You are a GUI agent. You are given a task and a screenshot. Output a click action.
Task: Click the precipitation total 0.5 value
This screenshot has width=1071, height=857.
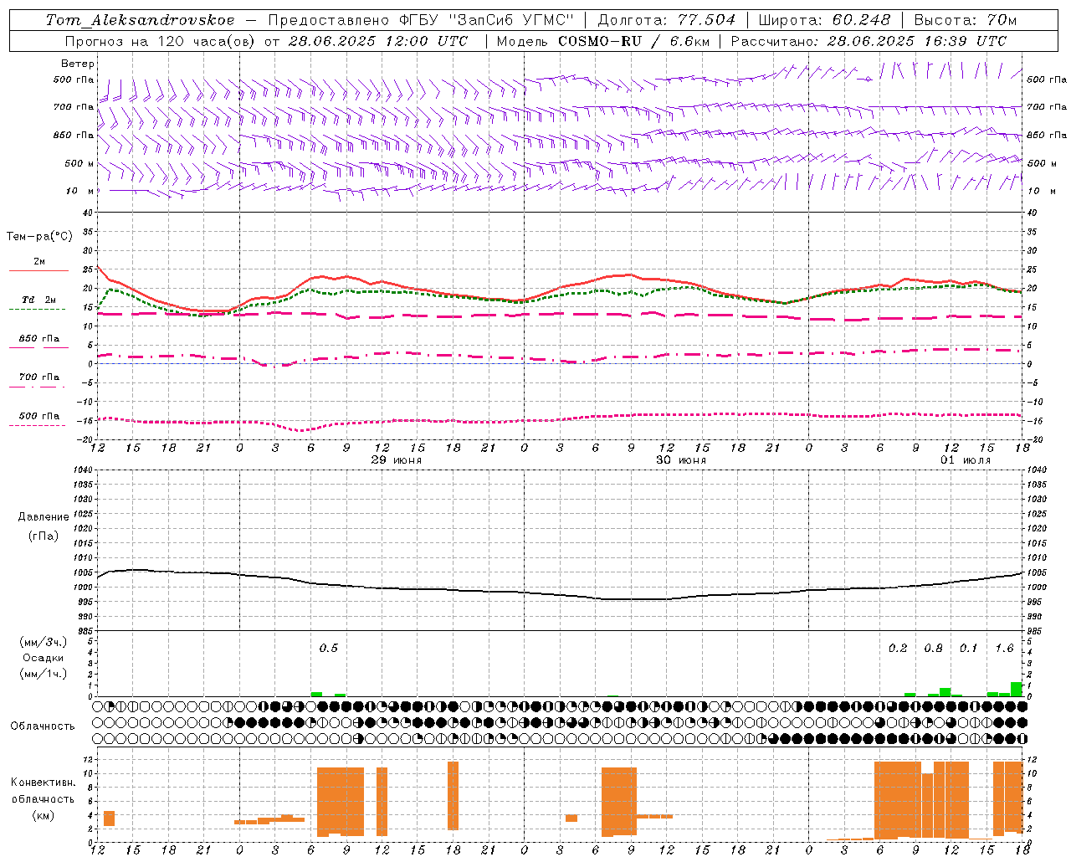[x=329, y=648]
